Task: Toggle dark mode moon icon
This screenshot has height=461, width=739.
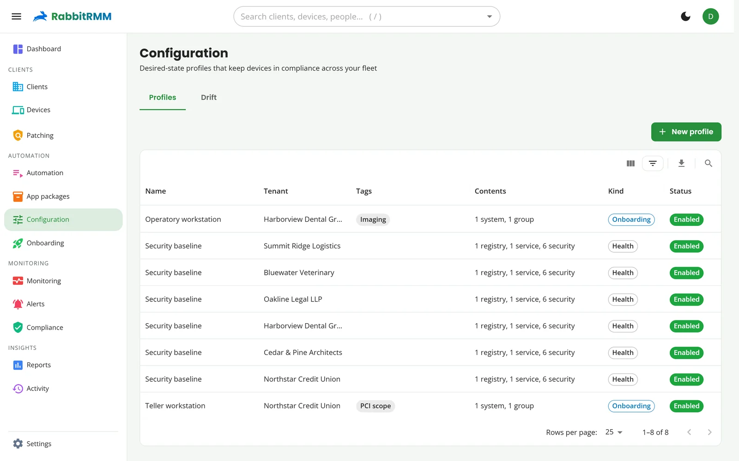Action: pos(685,17)
